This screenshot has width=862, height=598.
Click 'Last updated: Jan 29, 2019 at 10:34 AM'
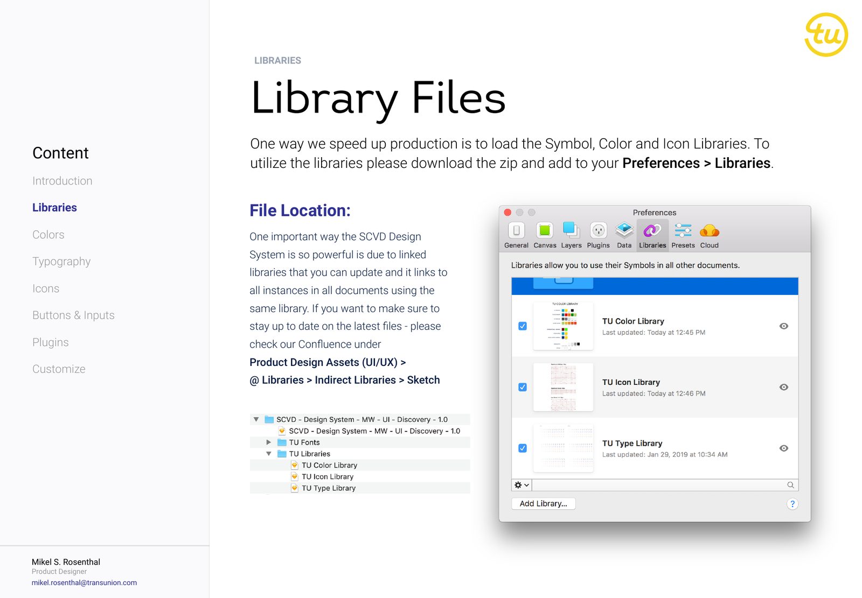click(665, 455)
